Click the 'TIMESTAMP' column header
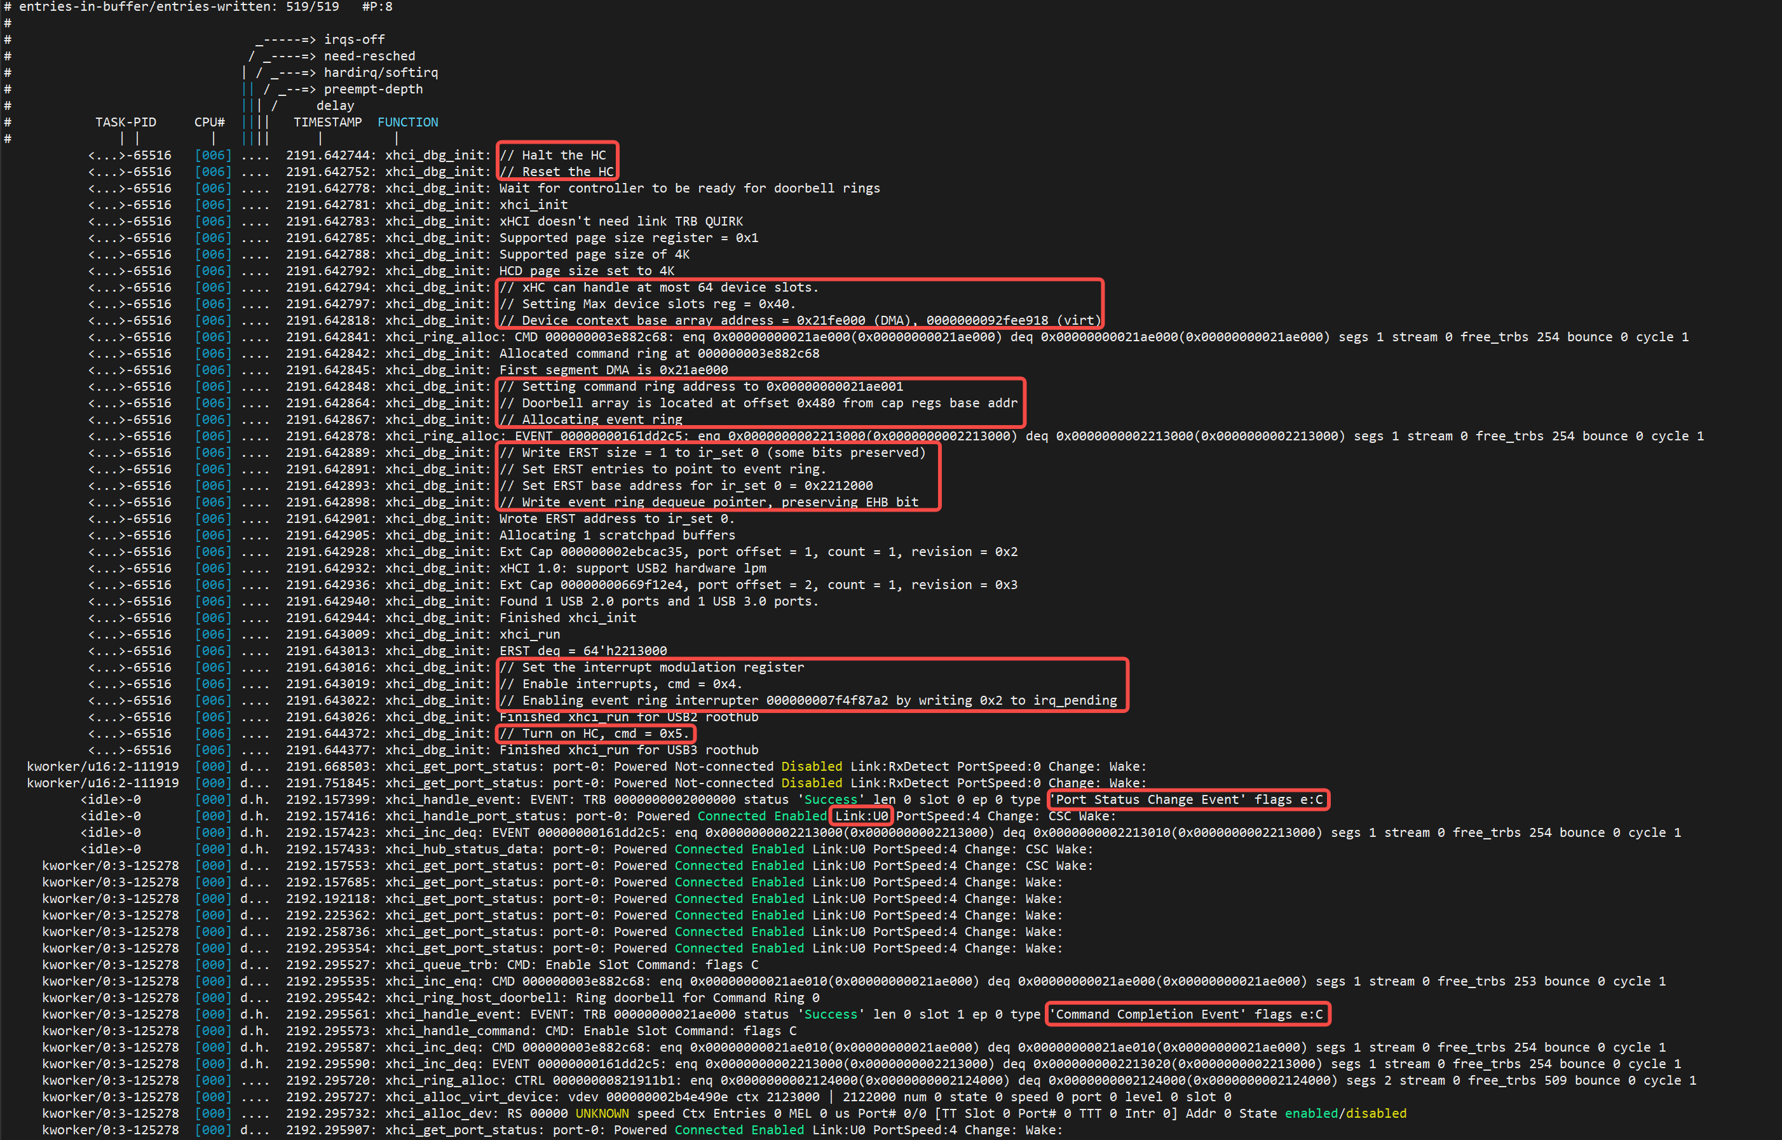 click(327, 122)
